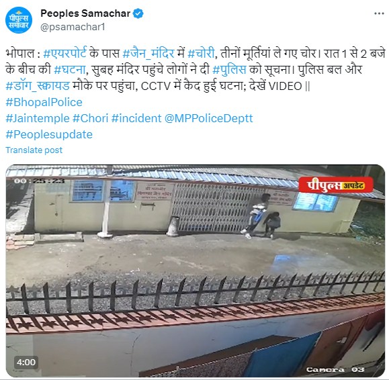Viewport: 389px width, 380px height.
Task: Open the @MPPoliceDeptt mention
Action: [x=209, y=118]
